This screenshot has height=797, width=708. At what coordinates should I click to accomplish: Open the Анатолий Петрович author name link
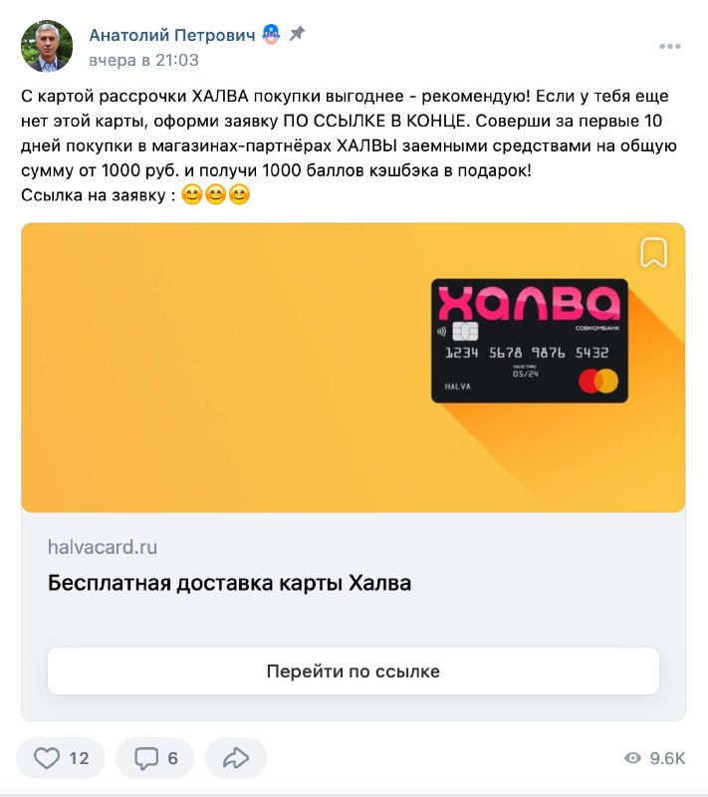click(172, 35)
